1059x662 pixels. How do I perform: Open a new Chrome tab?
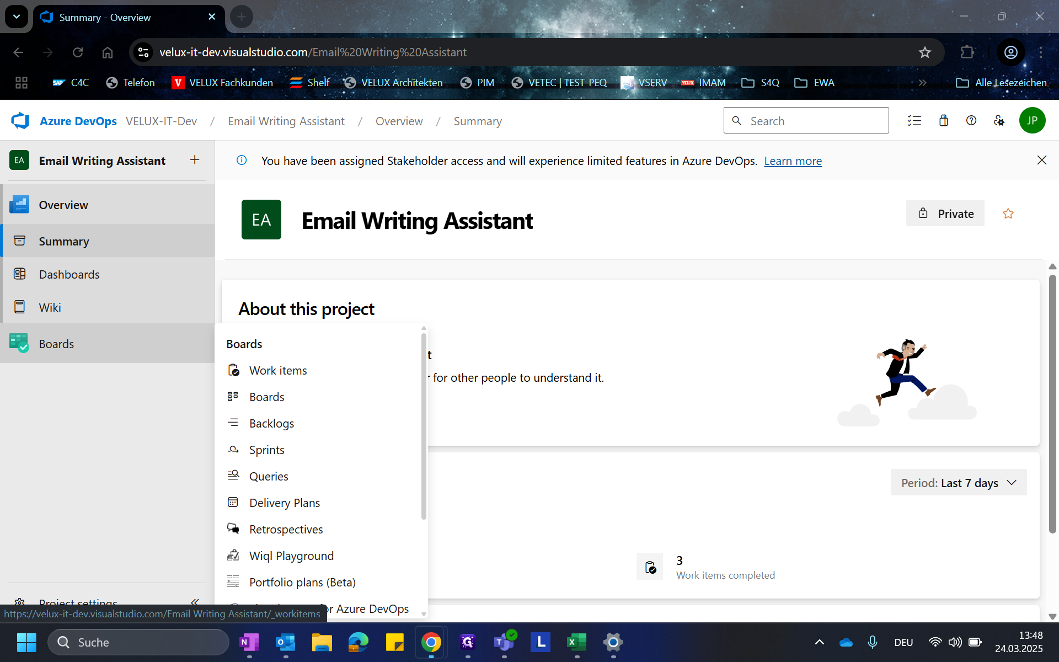[241, 17]
